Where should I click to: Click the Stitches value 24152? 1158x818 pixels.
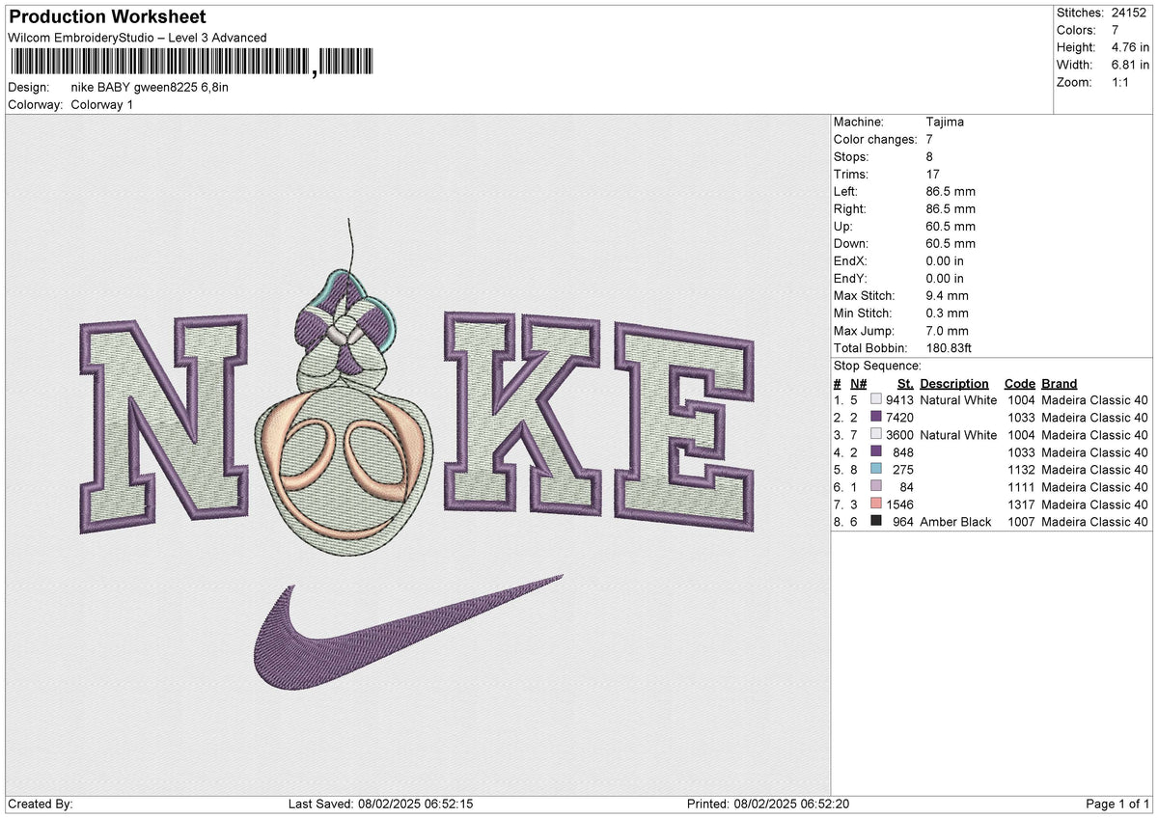coord(1129,13)
